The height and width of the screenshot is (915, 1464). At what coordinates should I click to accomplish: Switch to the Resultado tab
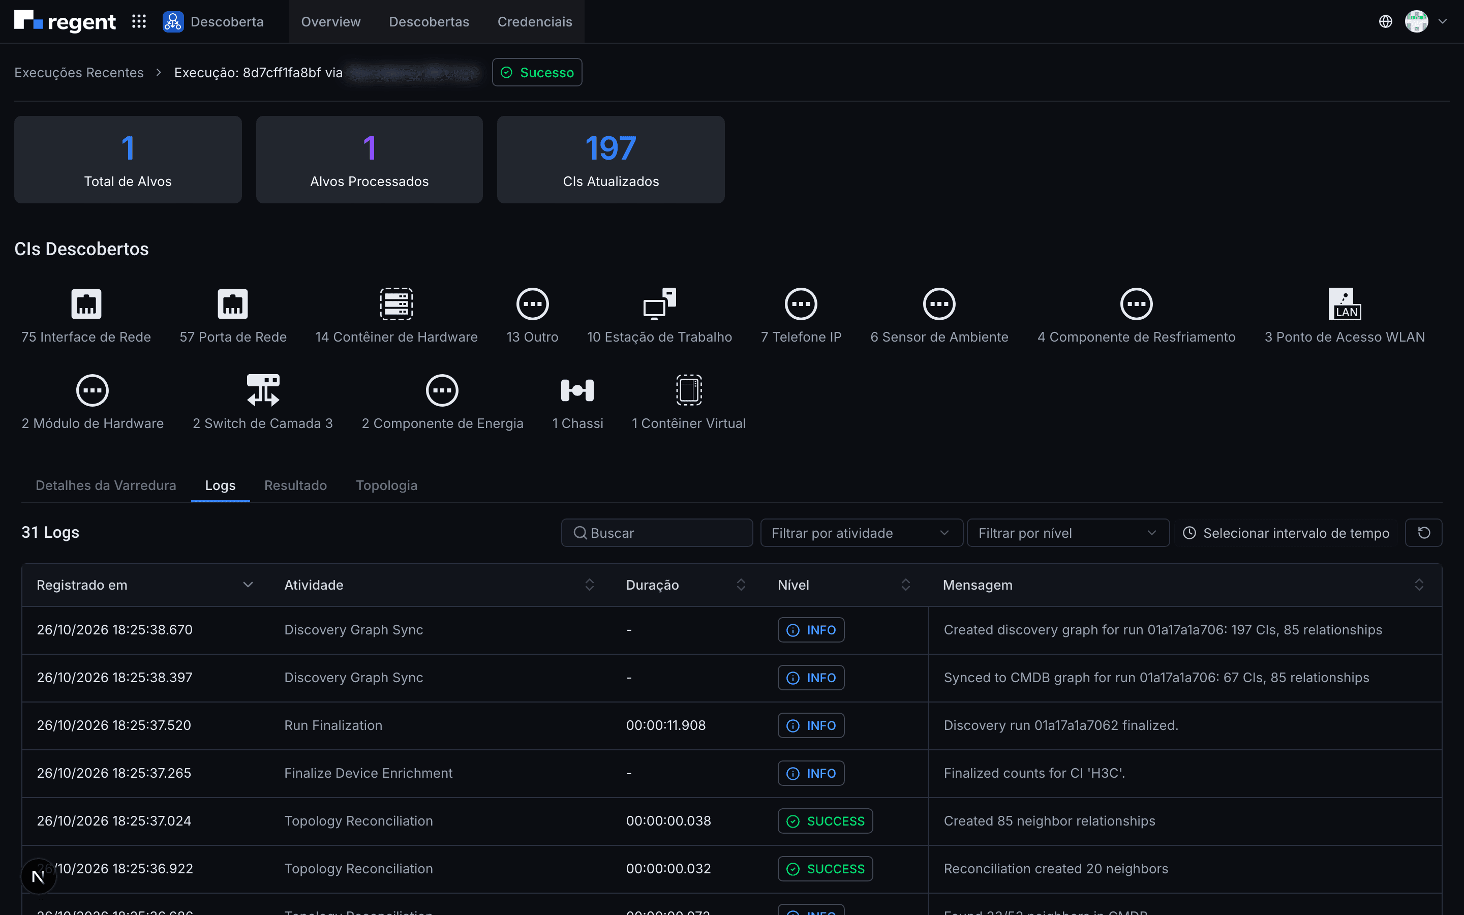pyautogui.click(x=295, y=485)
